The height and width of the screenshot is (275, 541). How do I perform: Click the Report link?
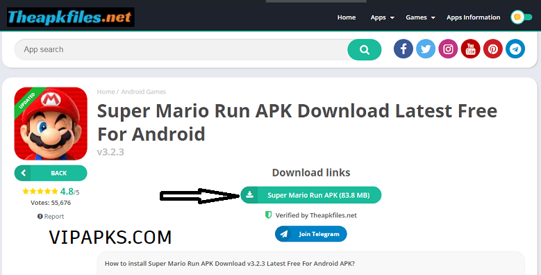tap(51, 217)
